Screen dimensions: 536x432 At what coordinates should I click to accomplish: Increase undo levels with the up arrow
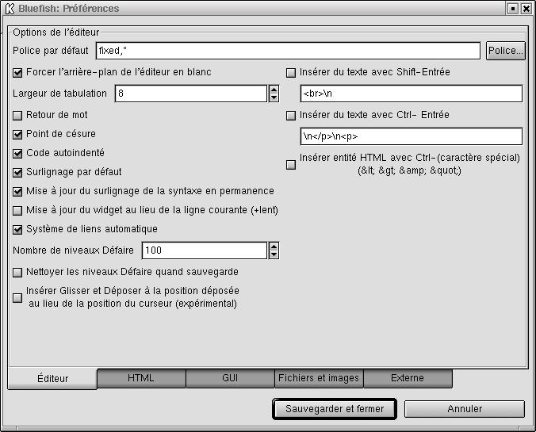pos(274,247)
